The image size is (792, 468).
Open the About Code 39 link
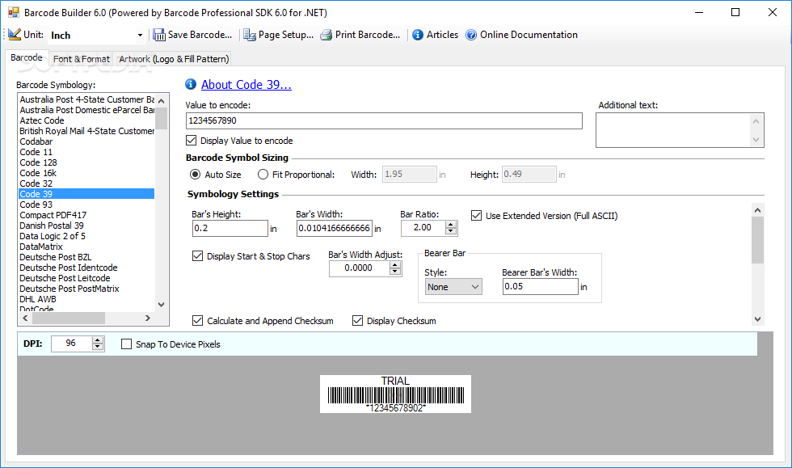coord(246,84)
